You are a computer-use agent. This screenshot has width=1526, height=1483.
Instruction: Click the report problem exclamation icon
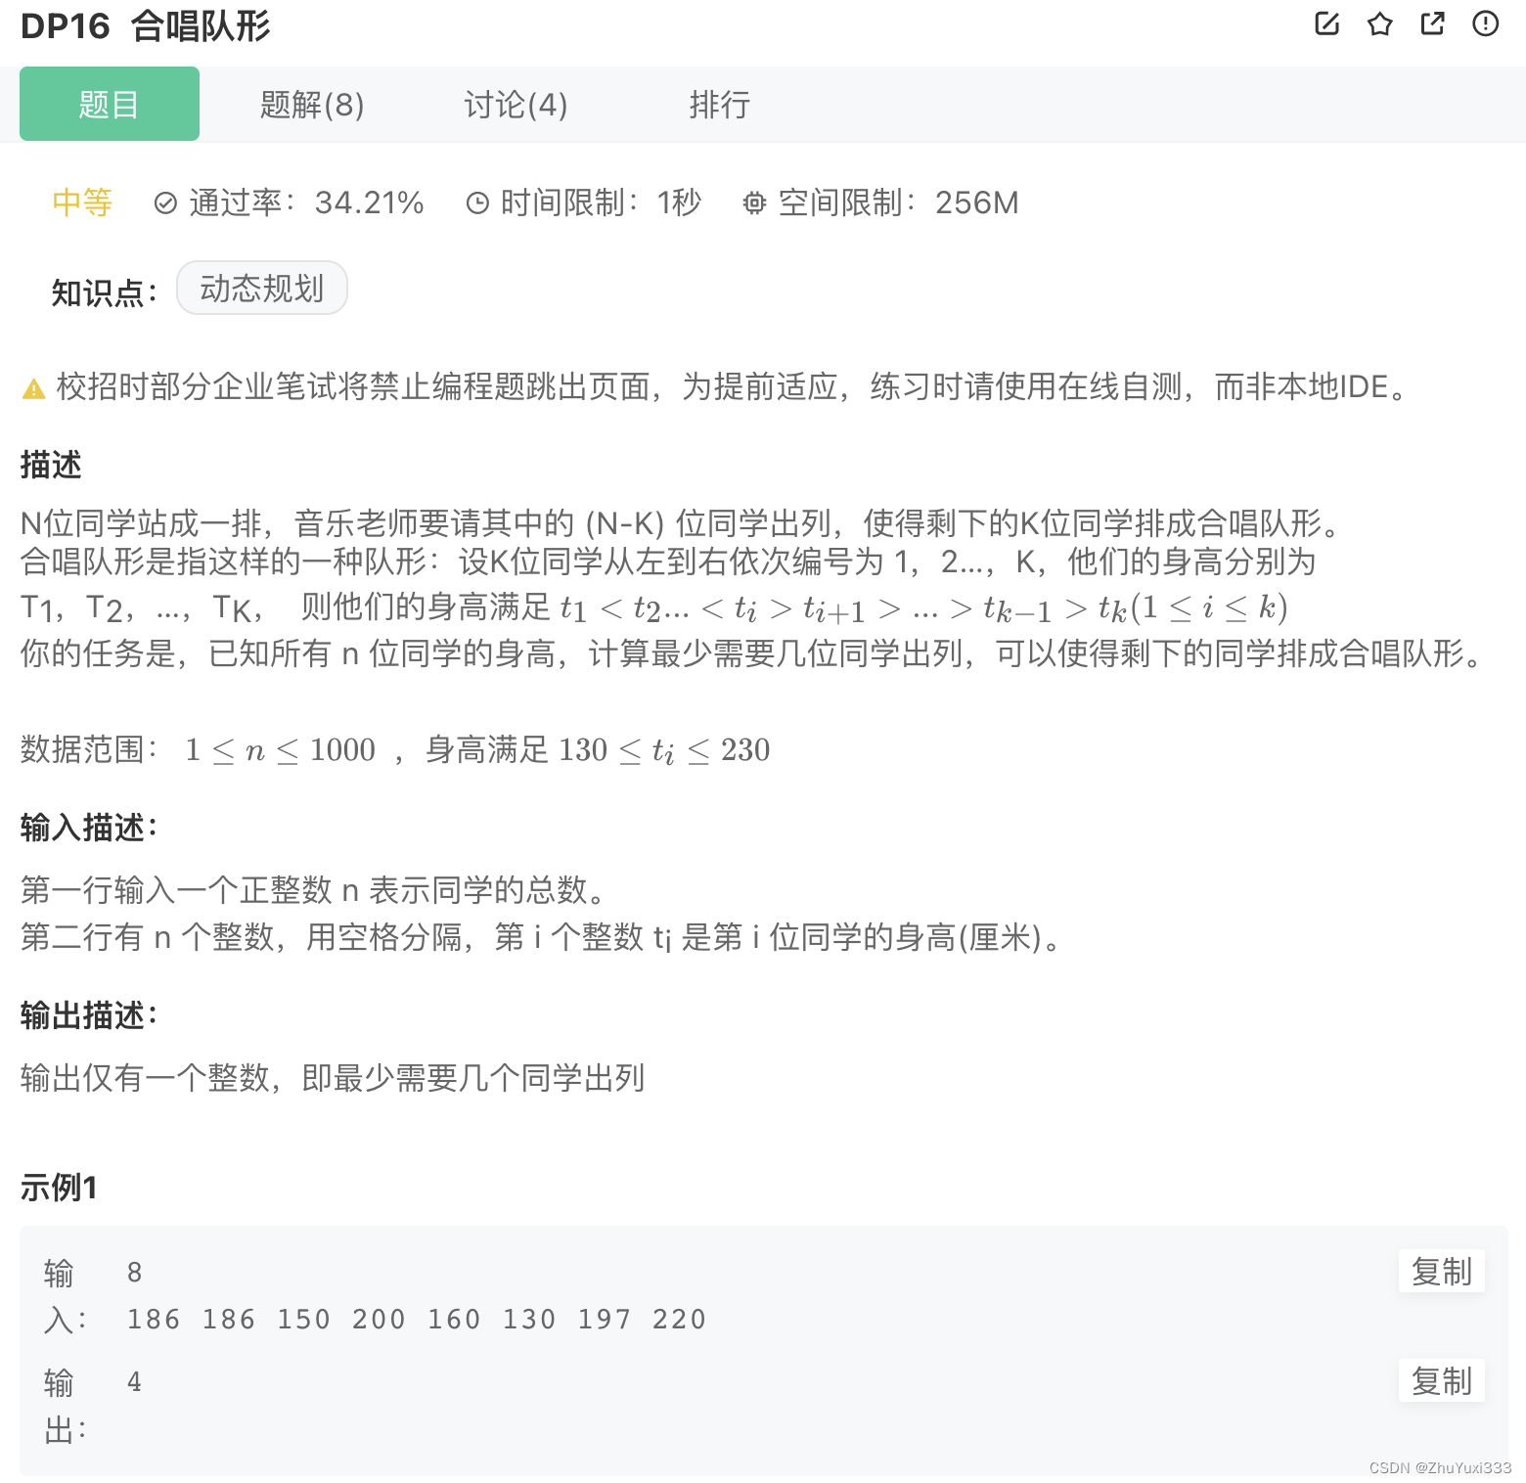1485,23
